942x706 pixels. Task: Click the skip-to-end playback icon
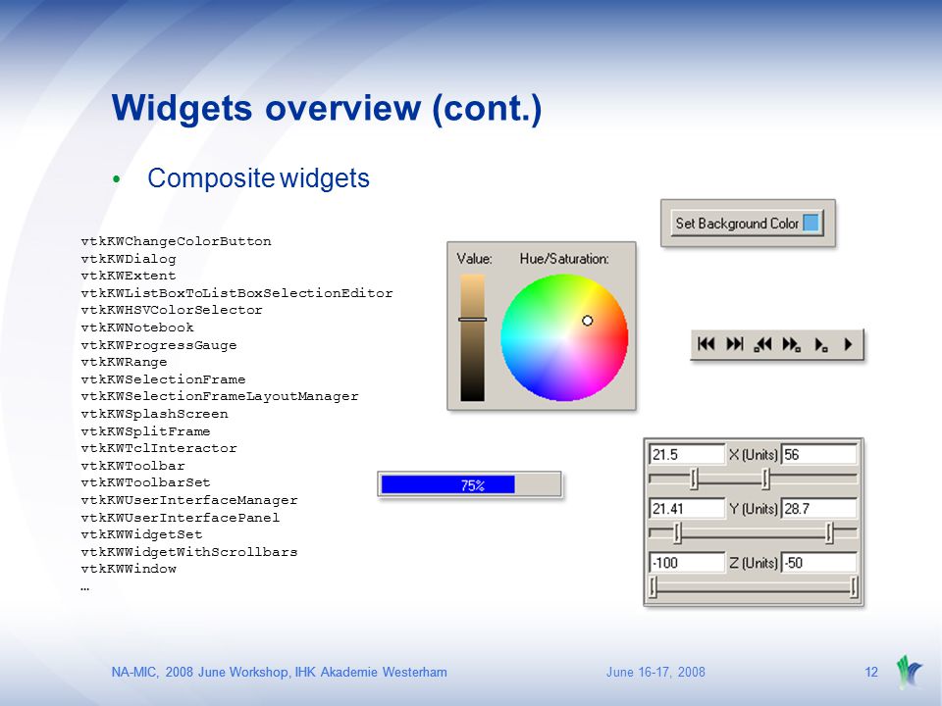[735, 344]
